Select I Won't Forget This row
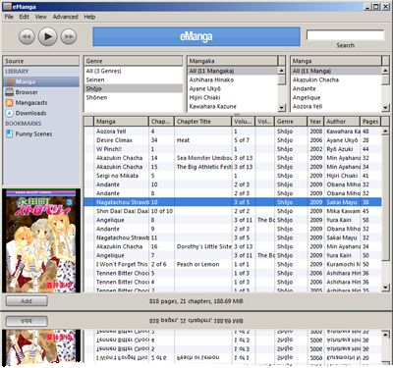 tap(233, 264)
